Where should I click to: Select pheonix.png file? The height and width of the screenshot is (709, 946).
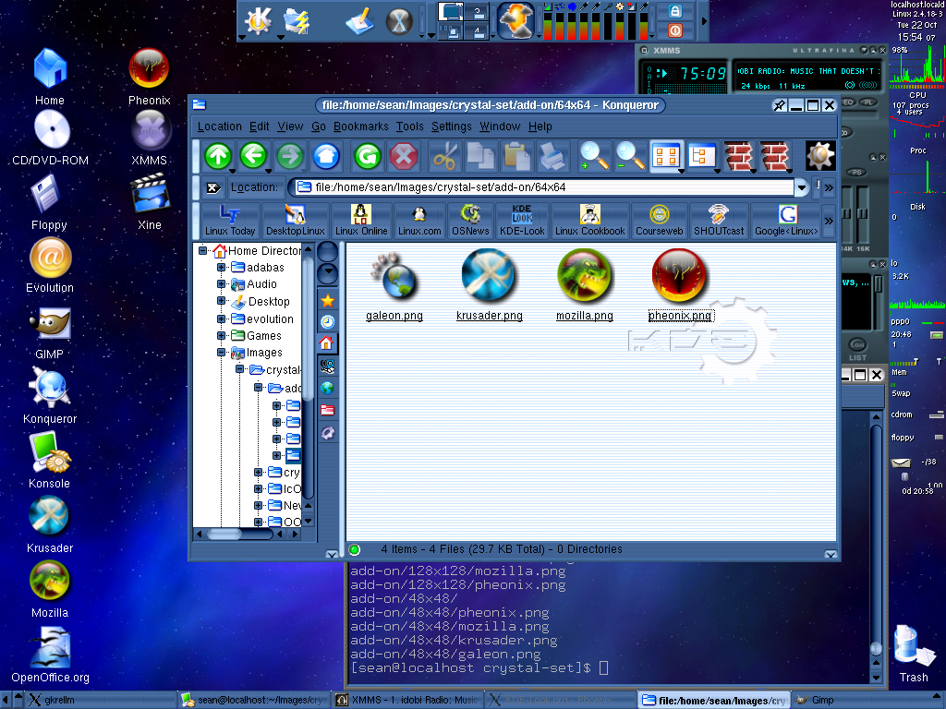[x=681, y=286]
